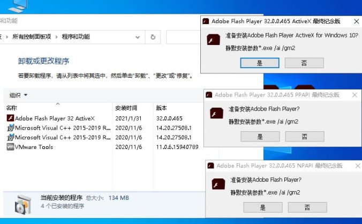Click 当前安装的程序 label

tap(62, 198)
